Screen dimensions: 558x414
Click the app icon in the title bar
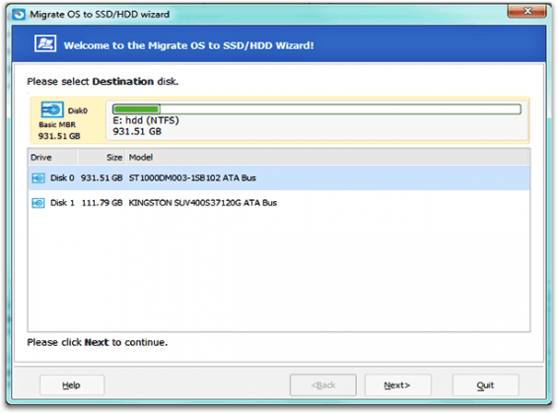point(19,15)
